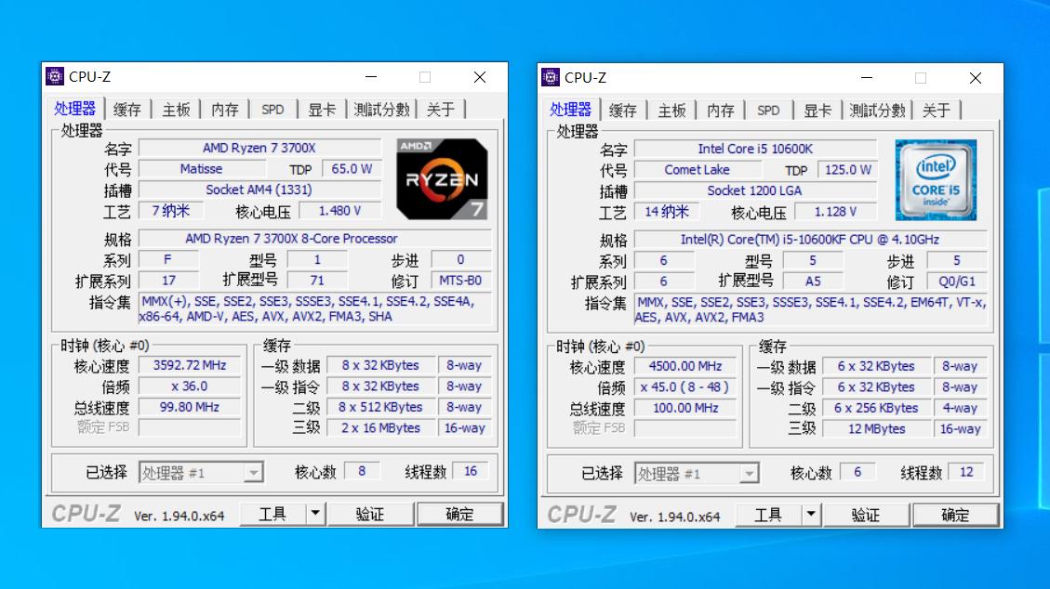Click the CPU-Z app icon in left window title bar
Image resolution: width=1050 pixels, height=589 pixels.
[x=55, y=77]
